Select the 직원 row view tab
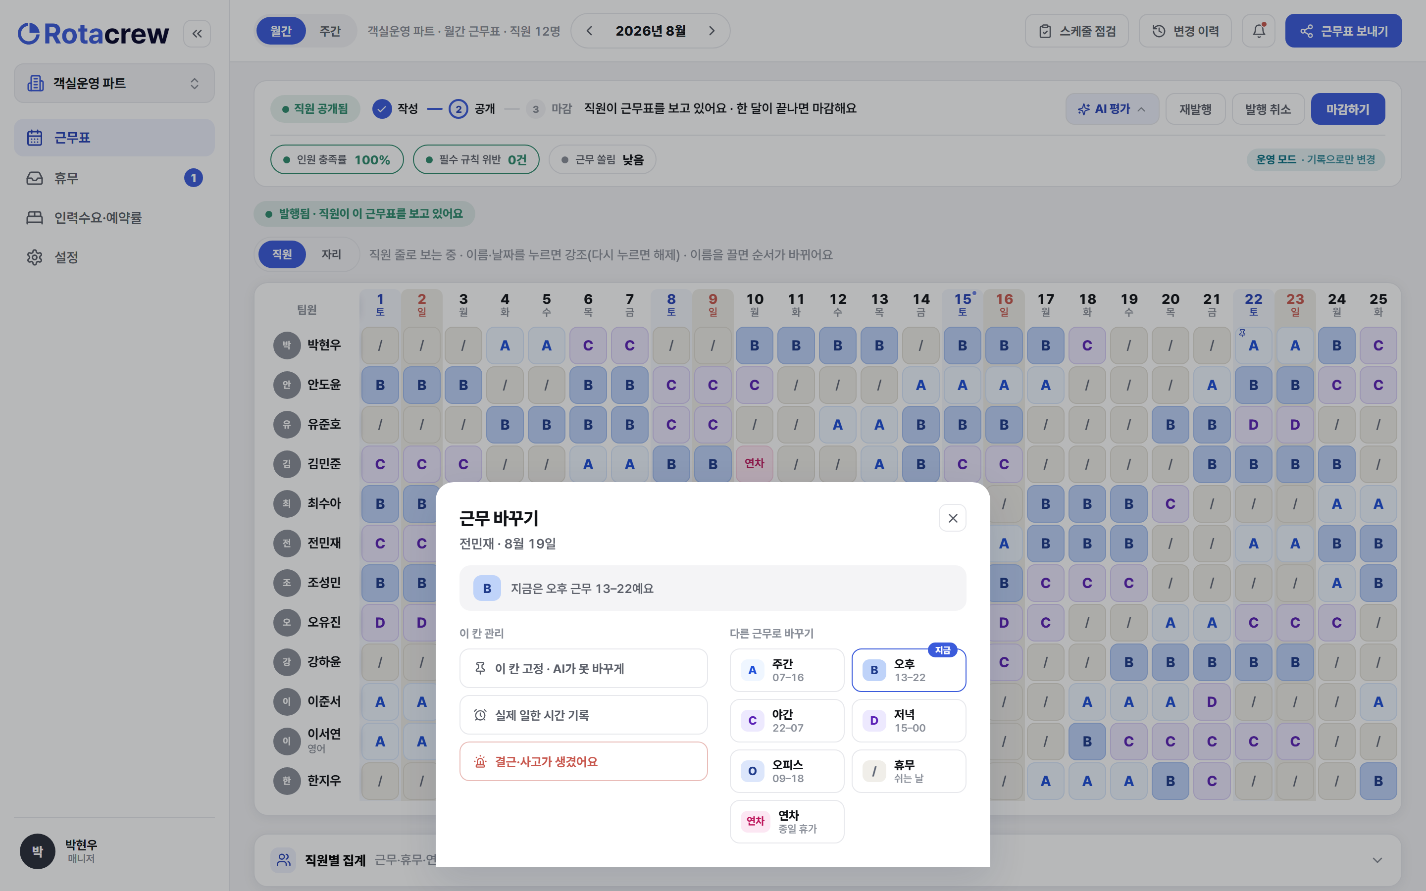 (x=282, y=254)
